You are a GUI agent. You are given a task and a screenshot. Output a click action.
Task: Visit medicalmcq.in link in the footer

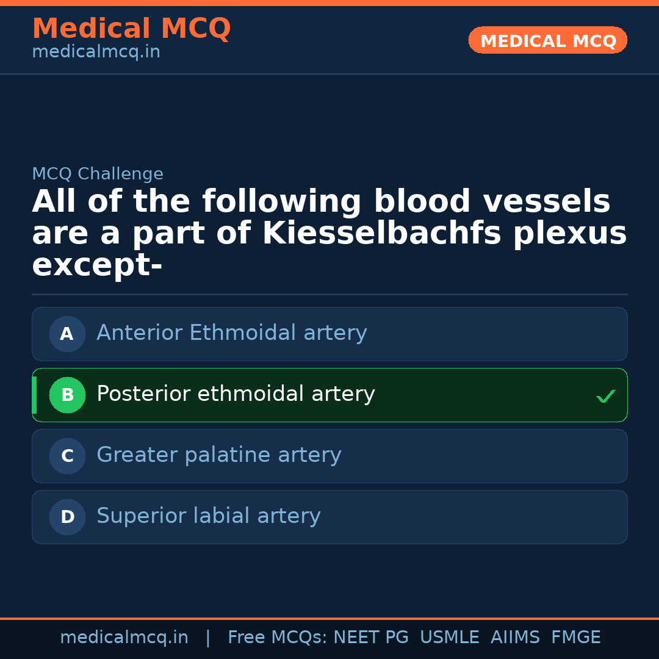pos(124,637)
